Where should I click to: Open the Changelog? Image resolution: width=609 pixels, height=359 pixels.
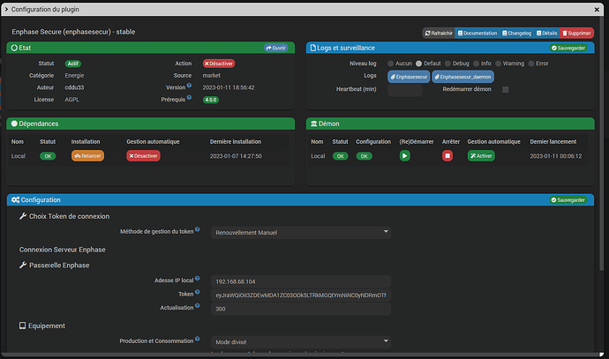click(x=516, y=33)
